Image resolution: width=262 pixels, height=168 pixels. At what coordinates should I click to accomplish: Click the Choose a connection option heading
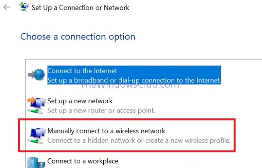click(77, 37)
